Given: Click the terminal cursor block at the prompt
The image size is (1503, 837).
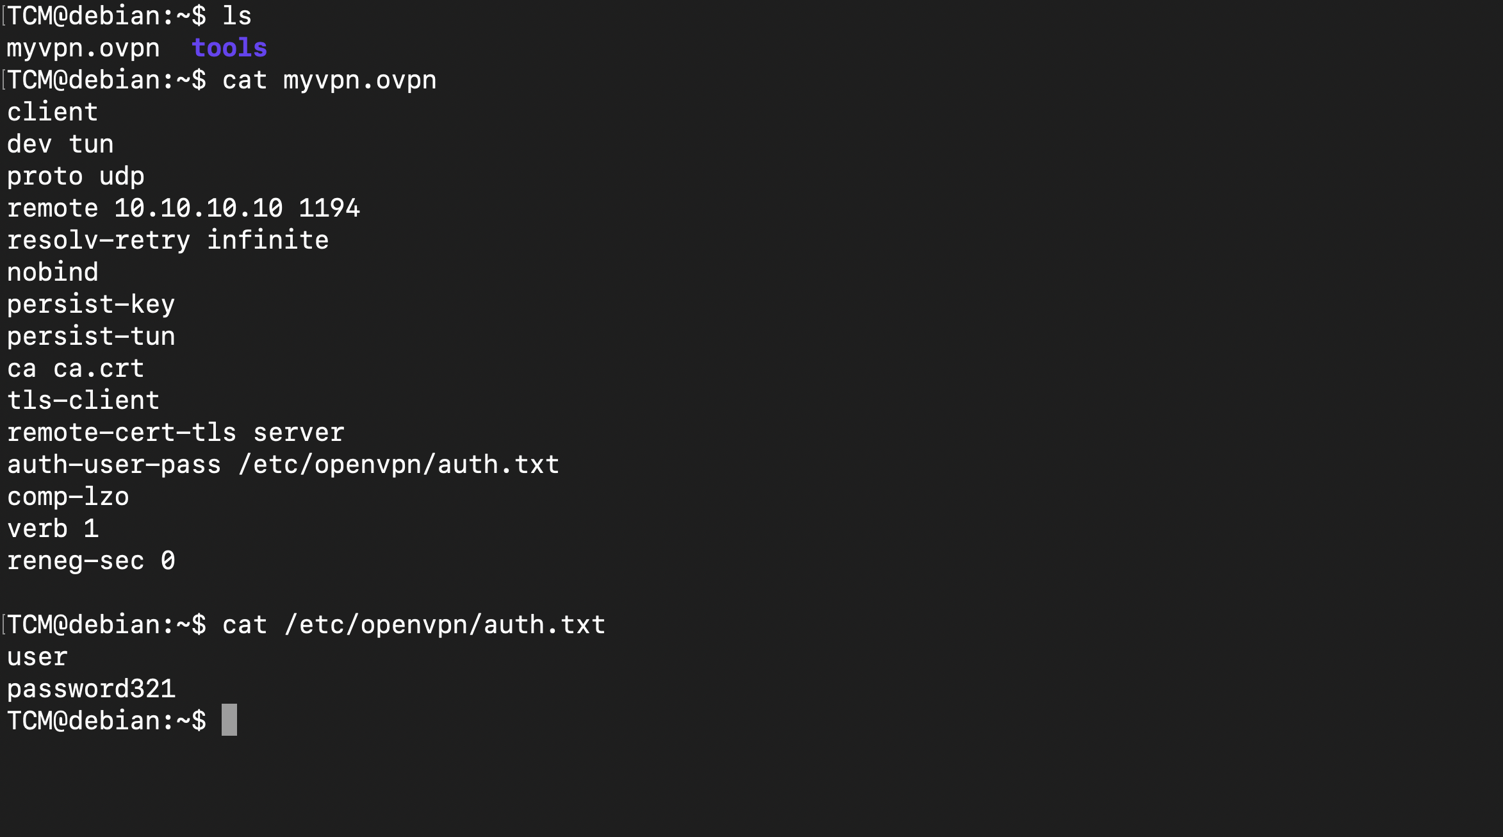Looking at the screenshot, I should [229, 720].
